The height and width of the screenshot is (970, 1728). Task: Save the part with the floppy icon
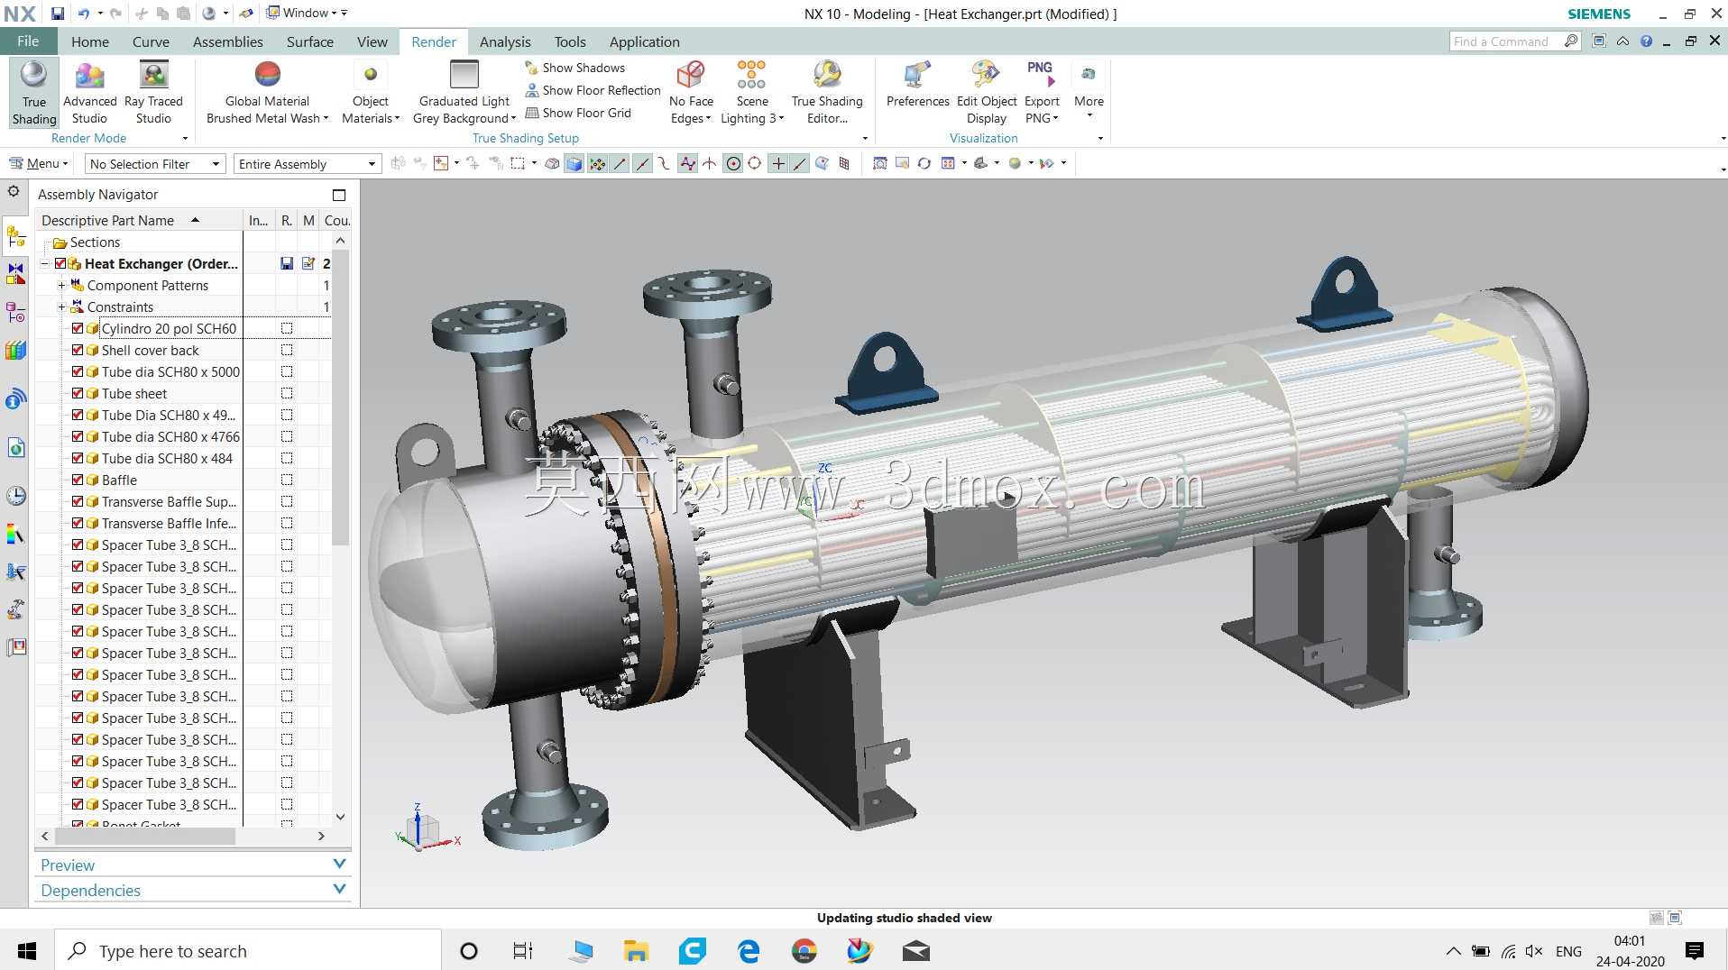(x=58, y=14)
